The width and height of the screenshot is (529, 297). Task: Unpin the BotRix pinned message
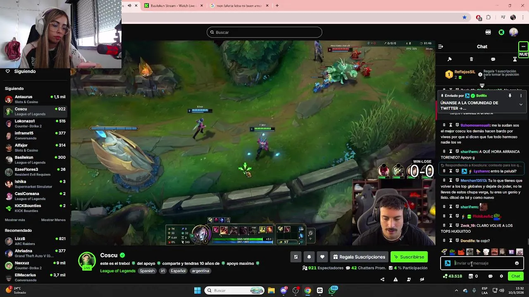(510, 96)
